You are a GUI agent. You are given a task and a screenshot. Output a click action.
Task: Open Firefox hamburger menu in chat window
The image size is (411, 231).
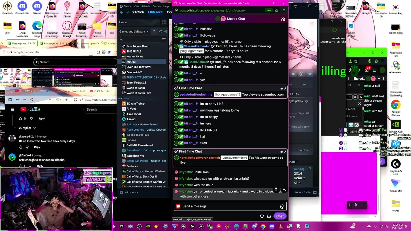pyautogui.click(x=284, y=10)
